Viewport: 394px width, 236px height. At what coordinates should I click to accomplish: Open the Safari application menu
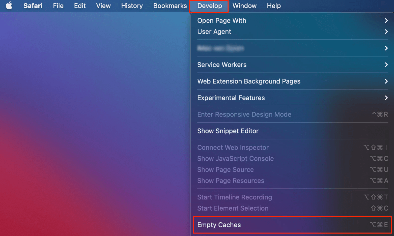pos(33,6)
